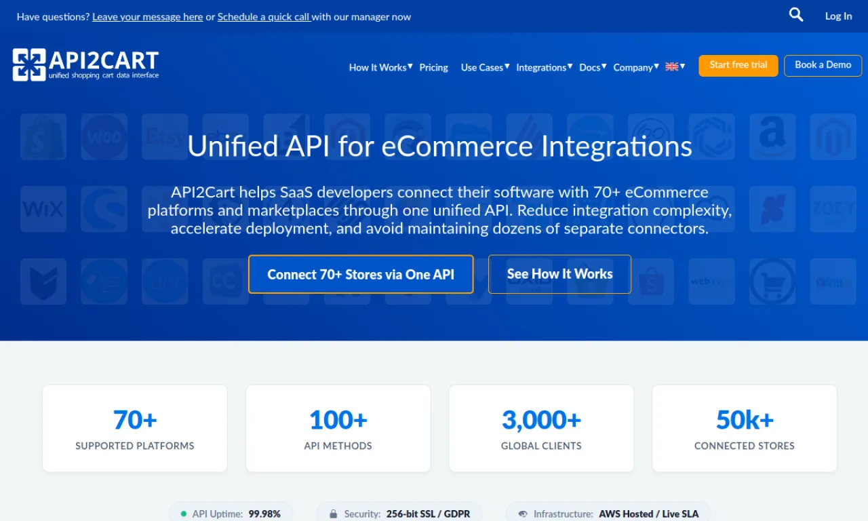Click the 'See How It Works' button
Screen dimensions: 868x521
click(559, 274)
